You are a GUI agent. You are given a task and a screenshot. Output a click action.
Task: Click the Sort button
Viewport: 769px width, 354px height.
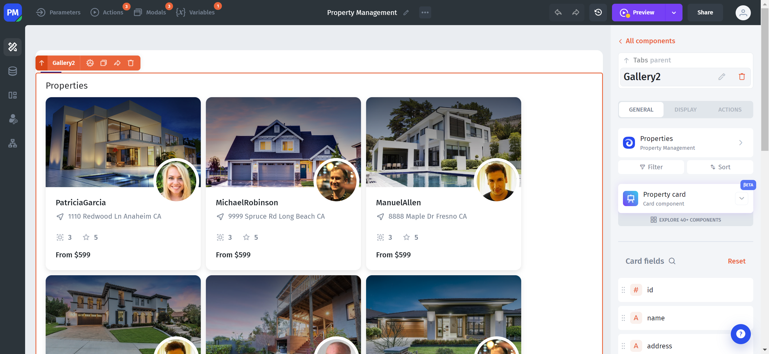point(720,167)
